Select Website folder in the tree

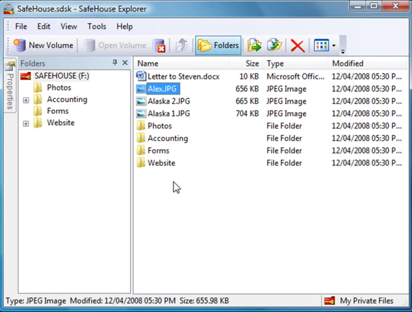pyautogui.click(x=61, y=123)
